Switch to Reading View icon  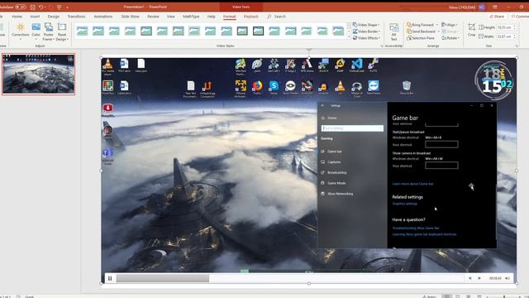(x=469, y=296)
